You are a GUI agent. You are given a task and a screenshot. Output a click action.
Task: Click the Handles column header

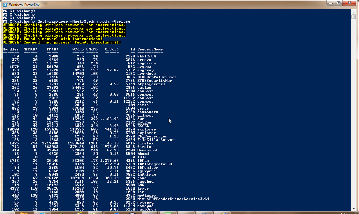[11, 49]
